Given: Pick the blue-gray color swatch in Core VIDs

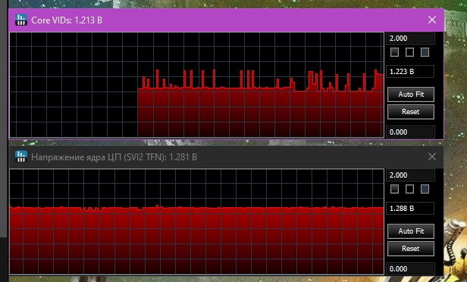Looking at the screenshot, I should [x=425, y=52].
